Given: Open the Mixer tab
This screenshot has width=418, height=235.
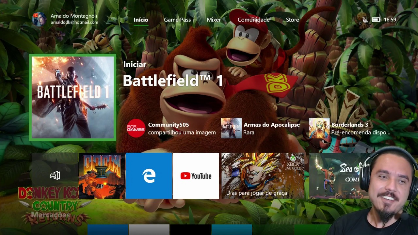Looking at the screenshot, I should 214,20.
